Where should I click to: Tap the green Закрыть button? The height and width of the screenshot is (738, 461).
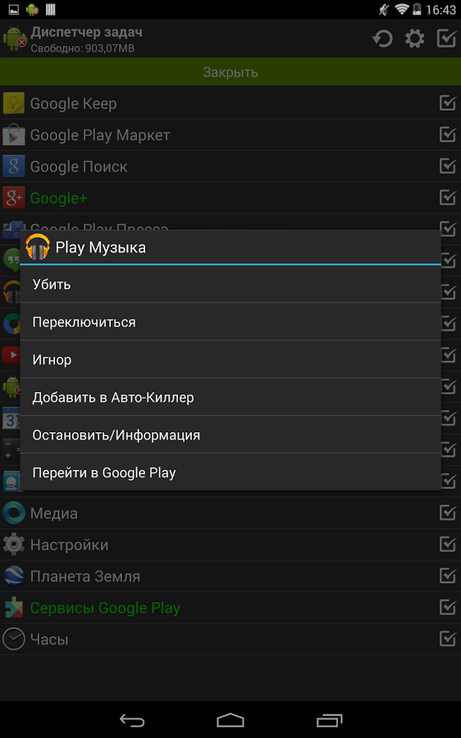click(x=230, y=72)
